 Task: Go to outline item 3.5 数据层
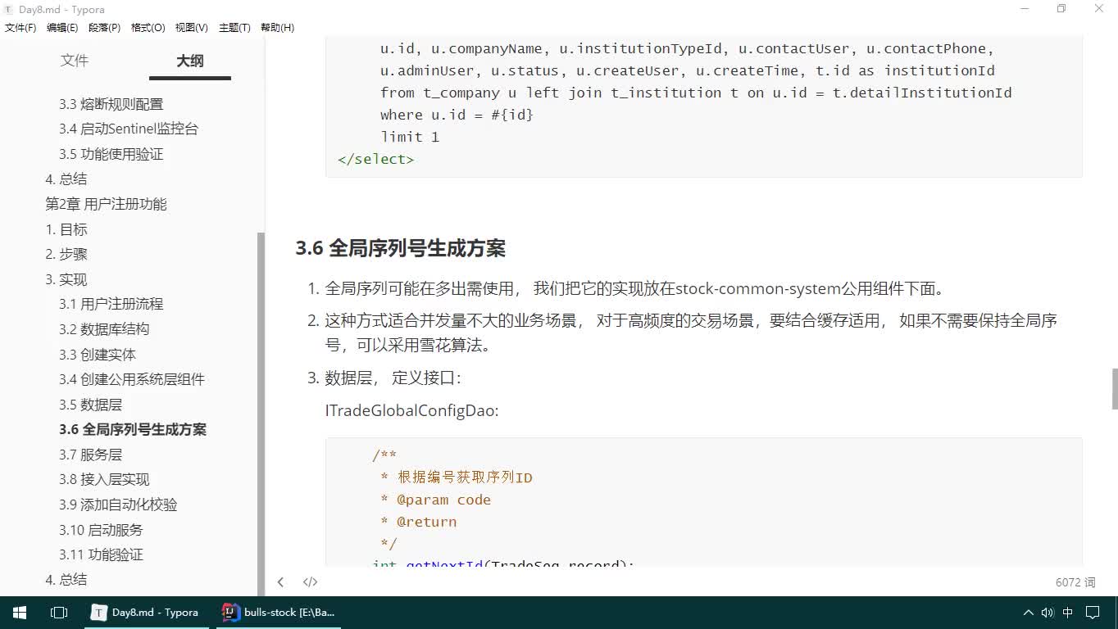(90, 405)
